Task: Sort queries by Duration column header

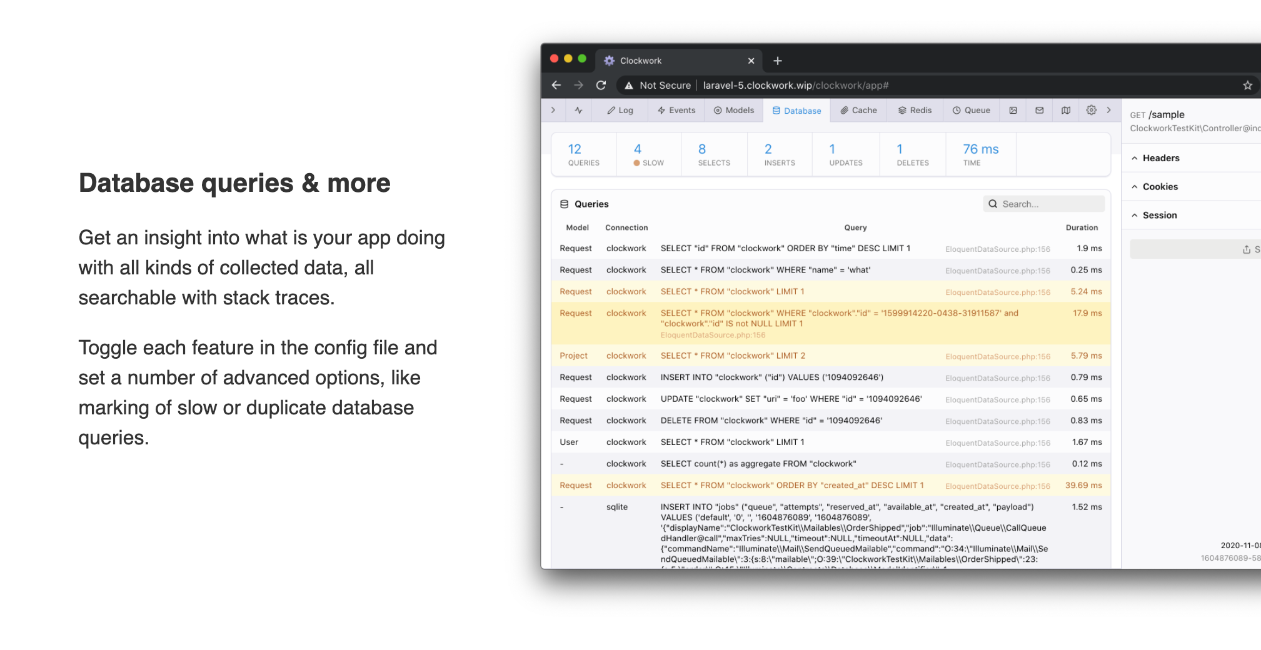Action: point(1082,227)
